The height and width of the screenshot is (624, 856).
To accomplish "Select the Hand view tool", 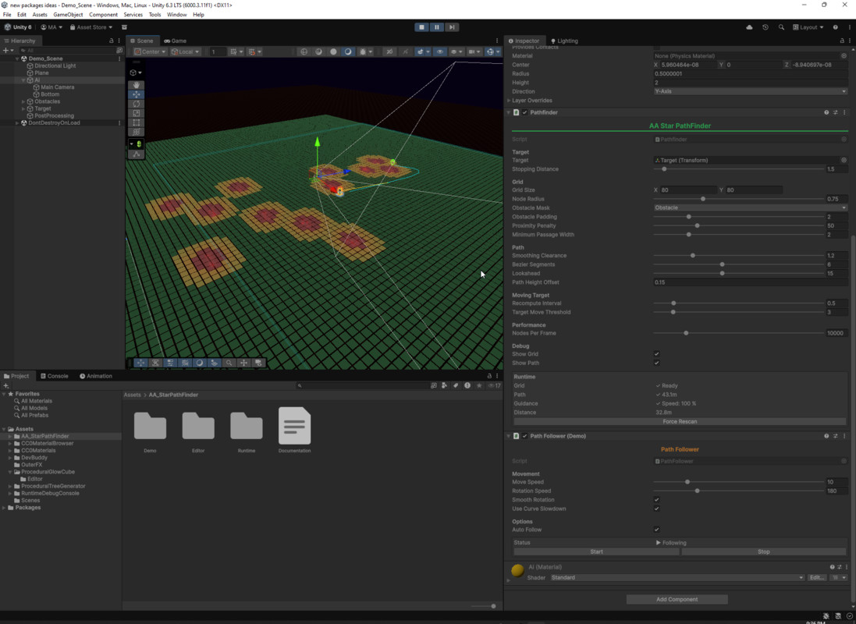I will pyautogui.click(x=136, y=85).
